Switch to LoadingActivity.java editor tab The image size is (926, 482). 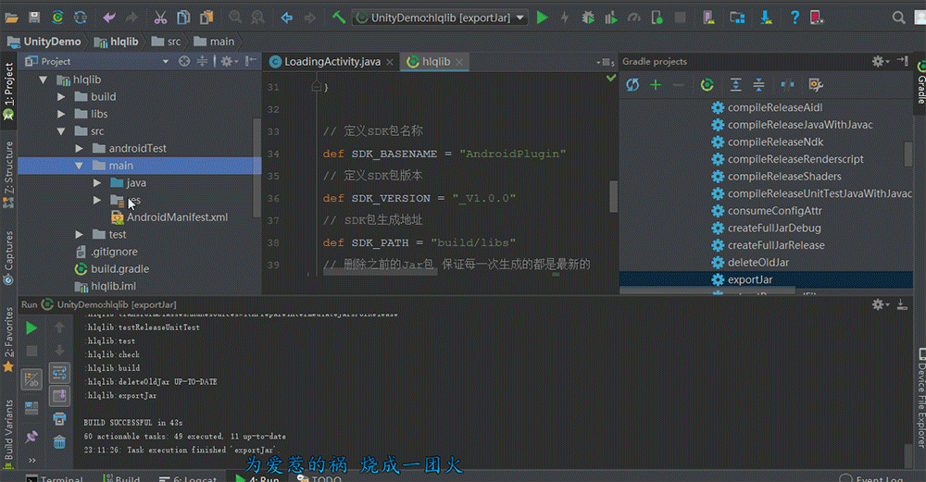point(332,61)
